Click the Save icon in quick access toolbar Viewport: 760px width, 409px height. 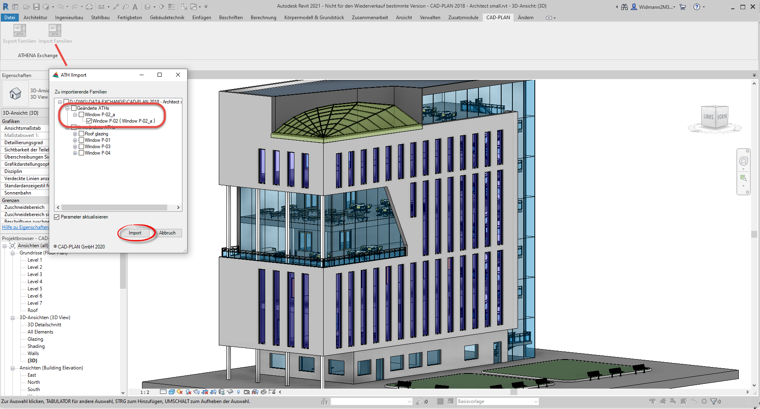[36, 7]
